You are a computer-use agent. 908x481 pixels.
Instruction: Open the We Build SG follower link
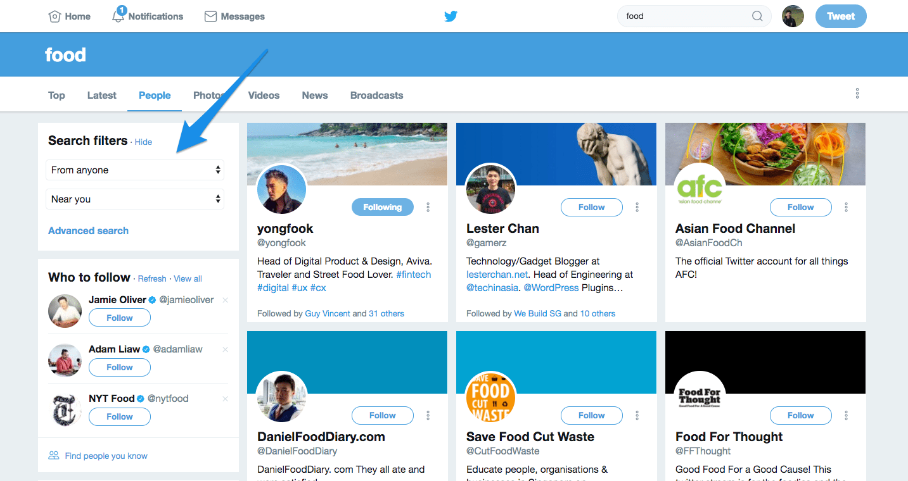click(x=537, y=313)
